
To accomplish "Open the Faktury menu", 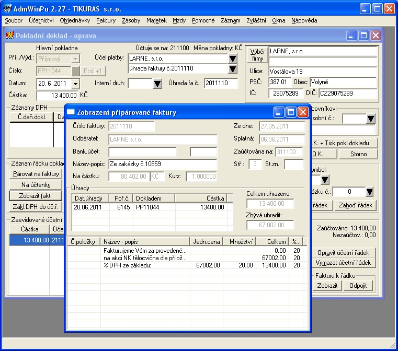I will [106, 20].
